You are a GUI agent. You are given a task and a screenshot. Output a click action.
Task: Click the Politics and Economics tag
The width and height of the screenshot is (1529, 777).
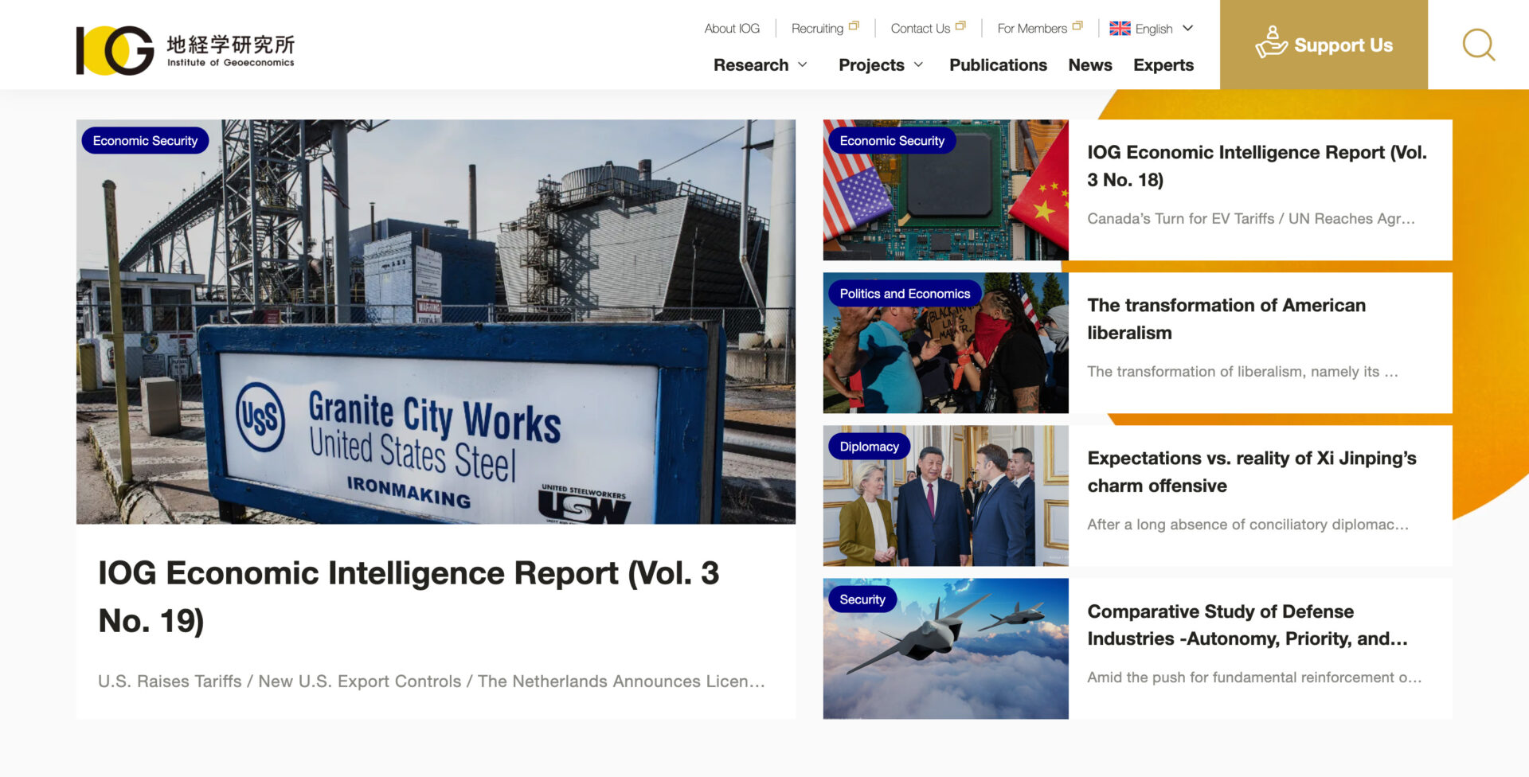point(905,294)
